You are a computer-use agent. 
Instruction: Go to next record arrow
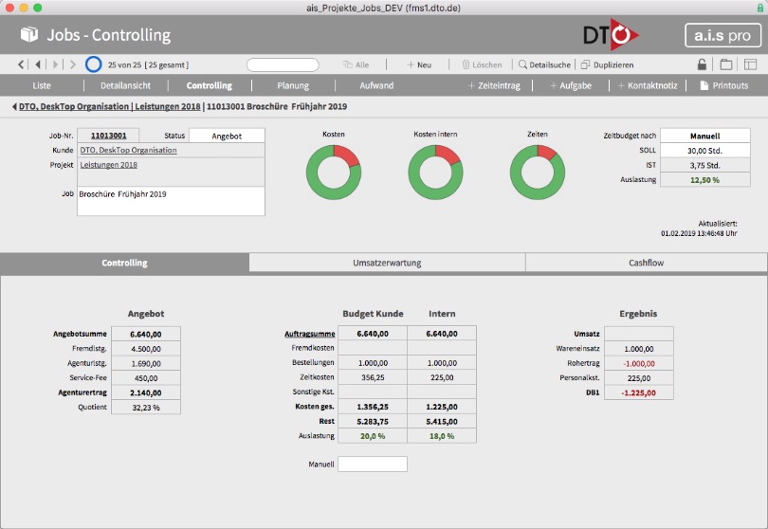pyautogui.click(x=55, y=64)
